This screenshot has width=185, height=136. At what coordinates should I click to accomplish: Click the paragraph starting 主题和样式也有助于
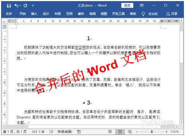(x=88, y=117)
